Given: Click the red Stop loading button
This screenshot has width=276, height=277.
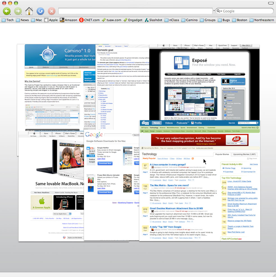Looking at the screenshot, I should (x=51, y=11).
